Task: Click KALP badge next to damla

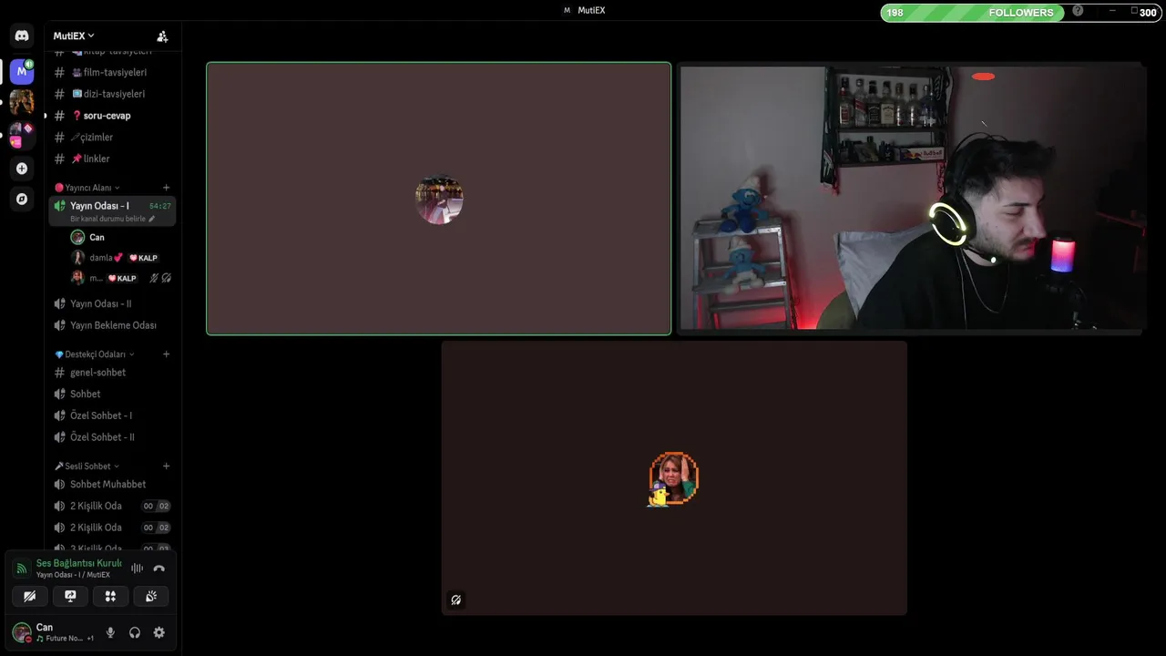Action: pos(144,258)
